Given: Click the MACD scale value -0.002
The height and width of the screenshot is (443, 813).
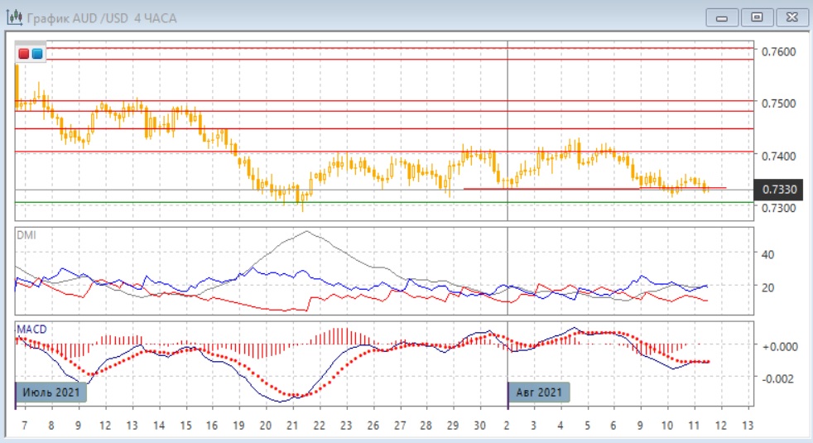Looking at the screenshot, I should point(777,378).
